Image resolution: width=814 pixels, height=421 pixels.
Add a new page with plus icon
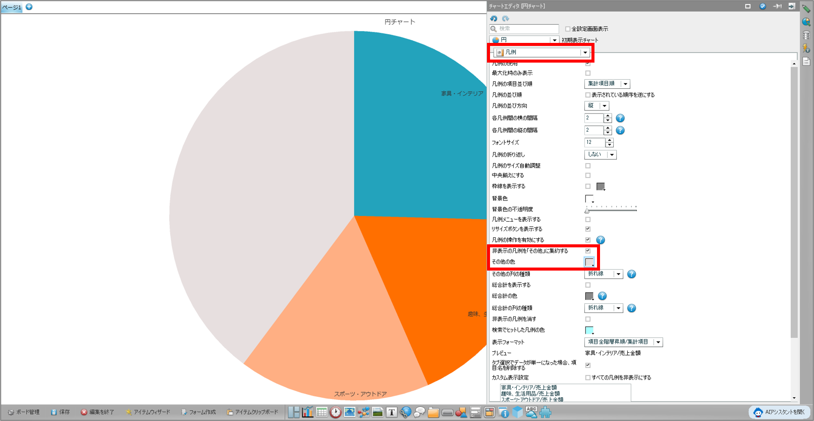pyautogui.click(x=29, y=7)
